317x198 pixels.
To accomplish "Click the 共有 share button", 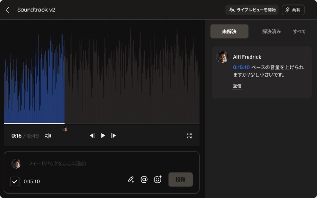I will (293, 10).
